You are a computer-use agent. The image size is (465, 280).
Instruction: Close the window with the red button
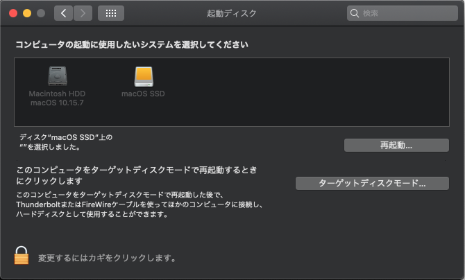pos(13,13)
